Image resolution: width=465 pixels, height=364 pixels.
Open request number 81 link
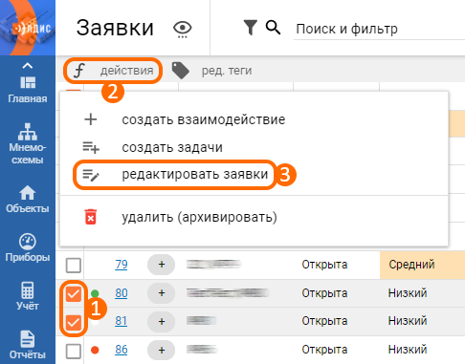click(x=122, y=321)
